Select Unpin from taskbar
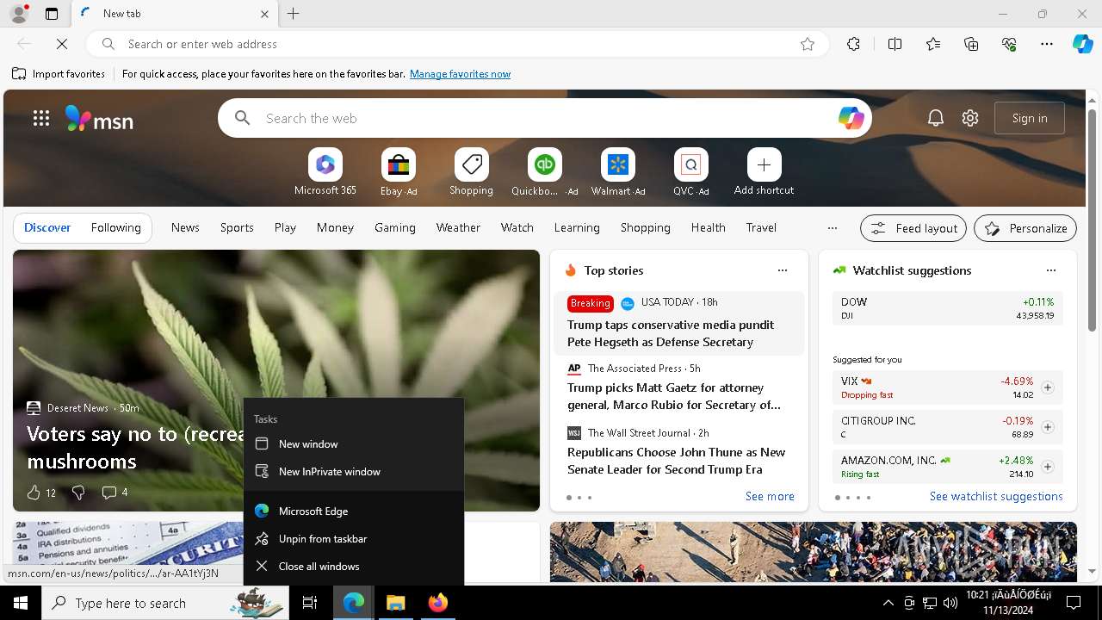This screenshot has width=1102, height=620. pos(354,539)
